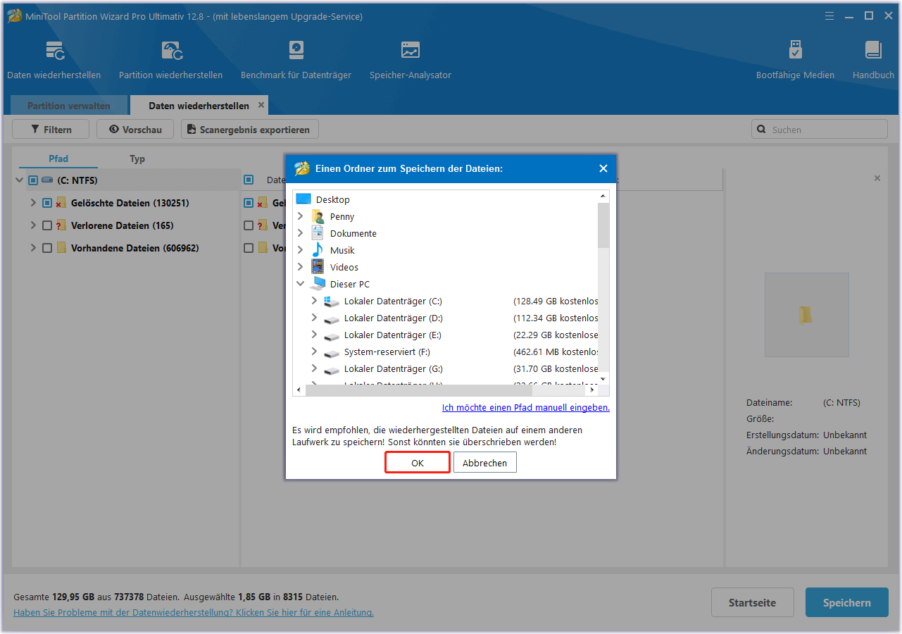Close the folder selection dialog
The width and height of the screenshot is (902, 634).
click(x=603, y=168)
